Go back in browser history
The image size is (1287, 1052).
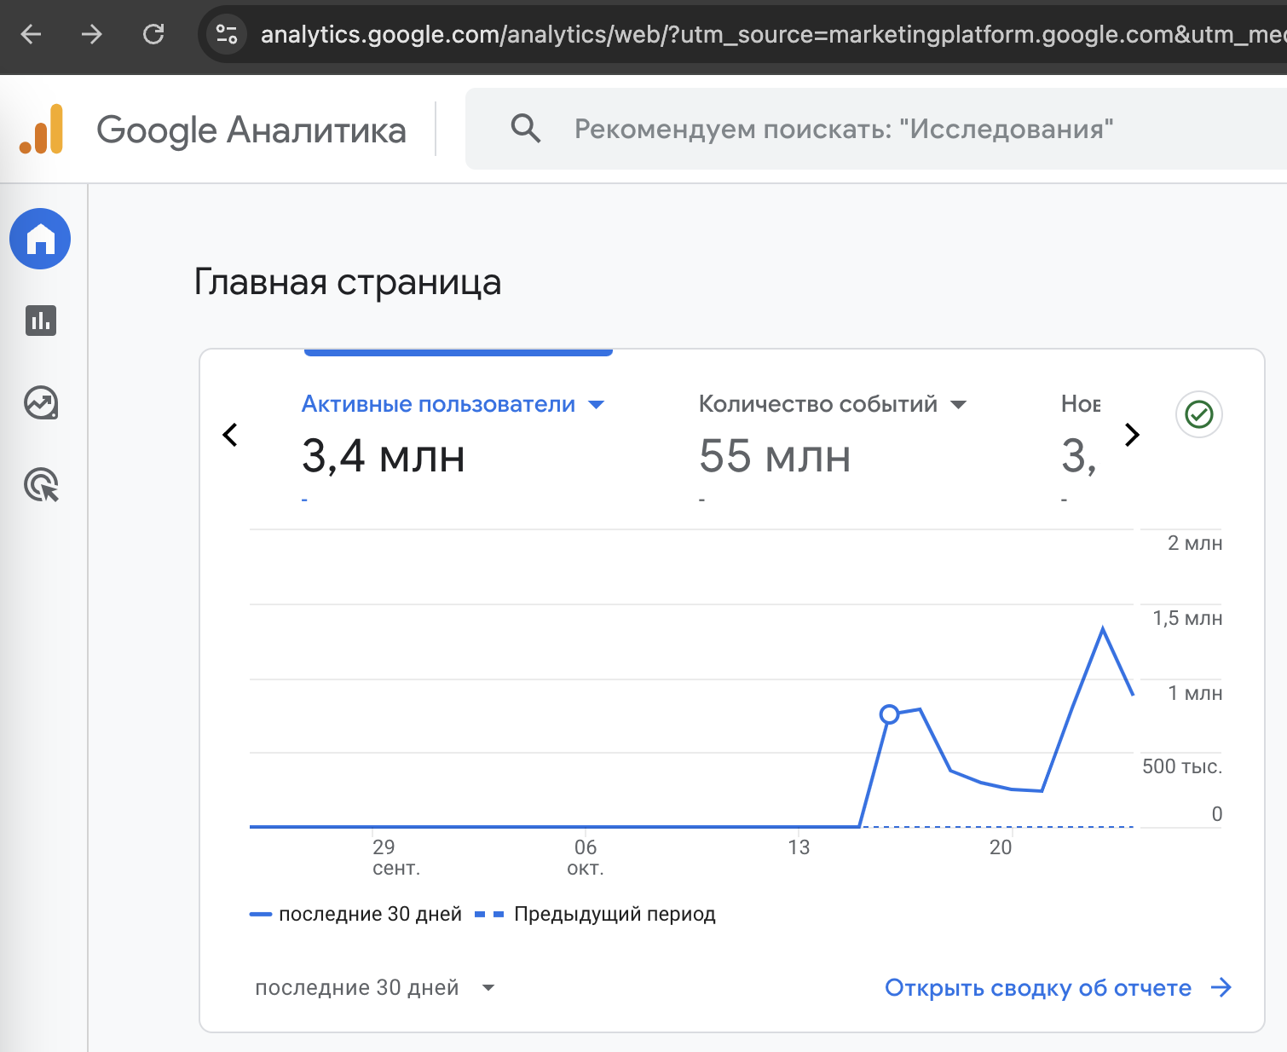coord(32,34)
